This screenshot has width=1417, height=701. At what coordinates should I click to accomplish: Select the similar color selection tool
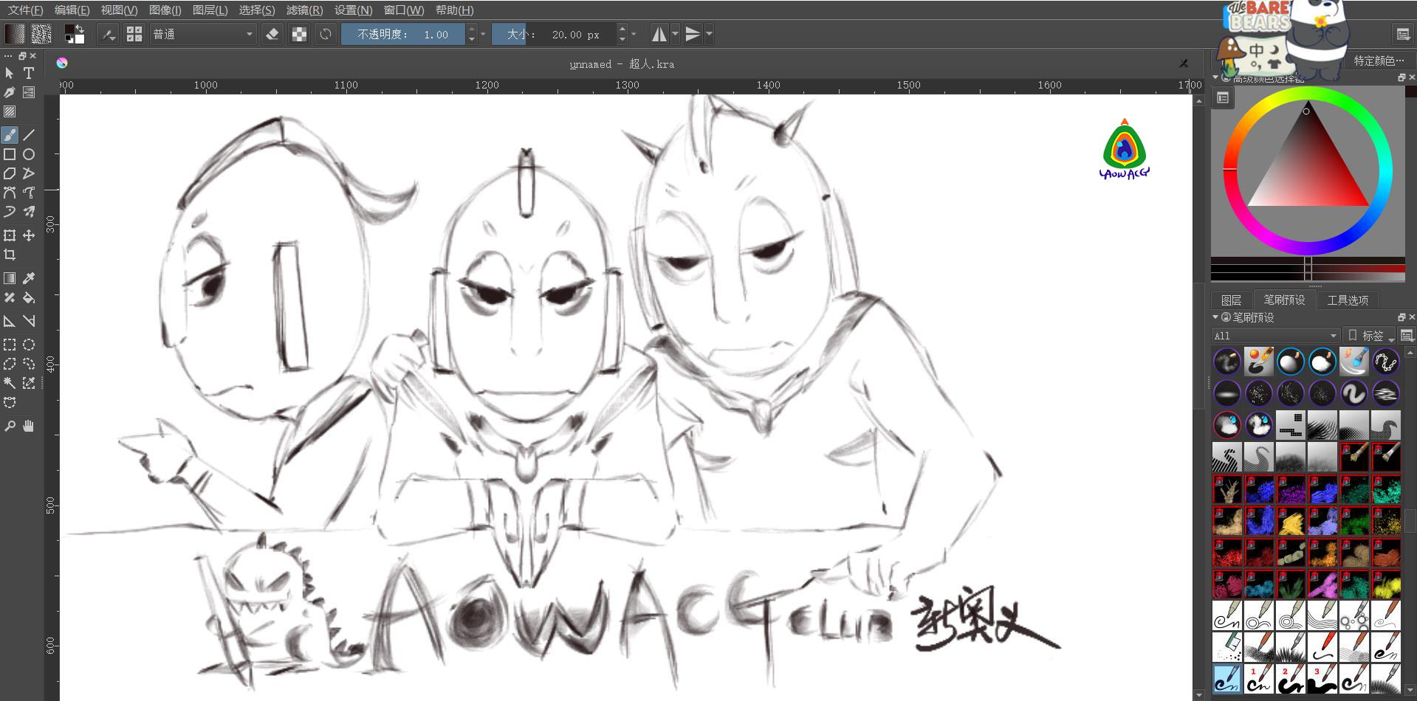(29, 383)
